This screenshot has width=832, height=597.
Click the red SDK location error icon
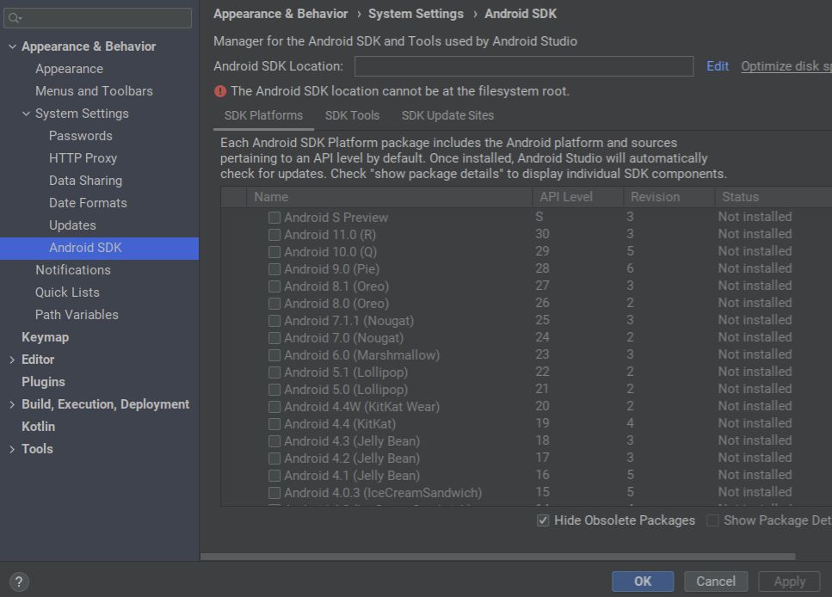point(219,91)
